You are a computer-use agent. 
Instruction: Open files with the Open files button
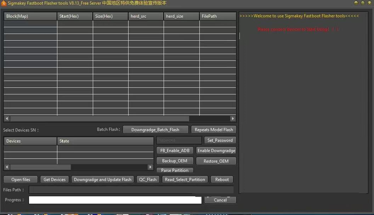coord(21,180)
